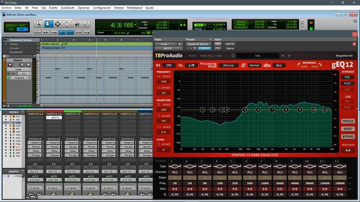Adjust the frequency scale value 100

tap(163, 81)
